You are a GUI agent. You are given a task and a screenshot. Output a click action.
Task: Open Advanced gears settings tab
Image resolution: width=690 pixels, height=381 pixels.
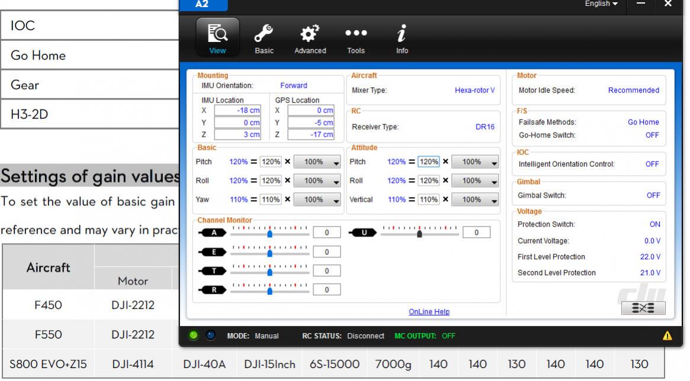310,37
